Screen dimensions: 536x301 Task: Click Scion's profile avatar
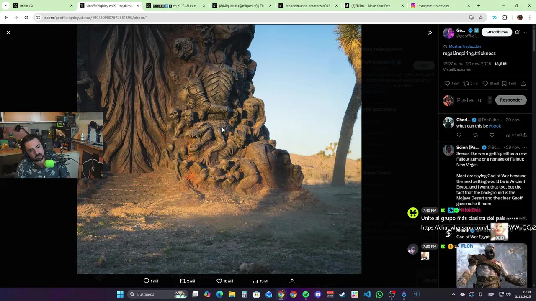coord(448,150)
